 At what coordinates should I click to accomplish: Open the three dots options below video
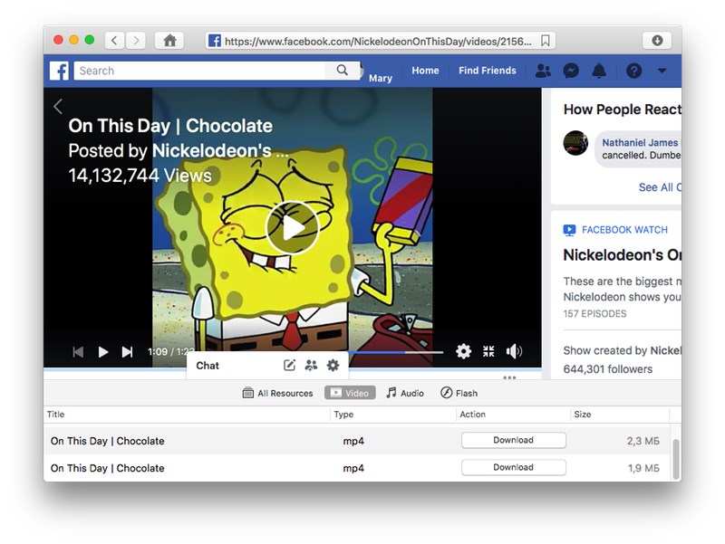[509, 377]
